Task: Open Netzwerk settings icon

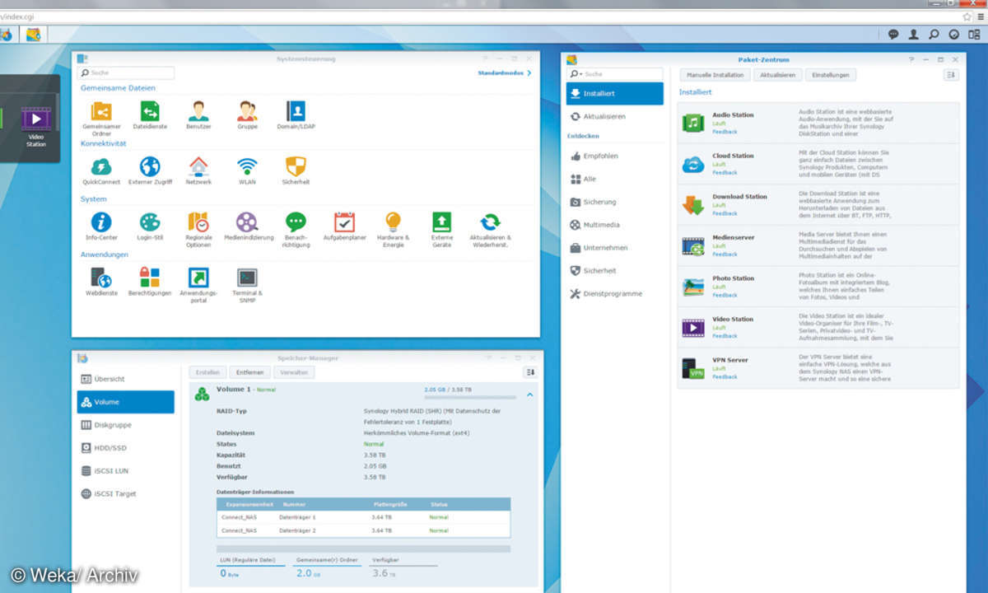Action: pyautogui.click(x=198, y=167)
